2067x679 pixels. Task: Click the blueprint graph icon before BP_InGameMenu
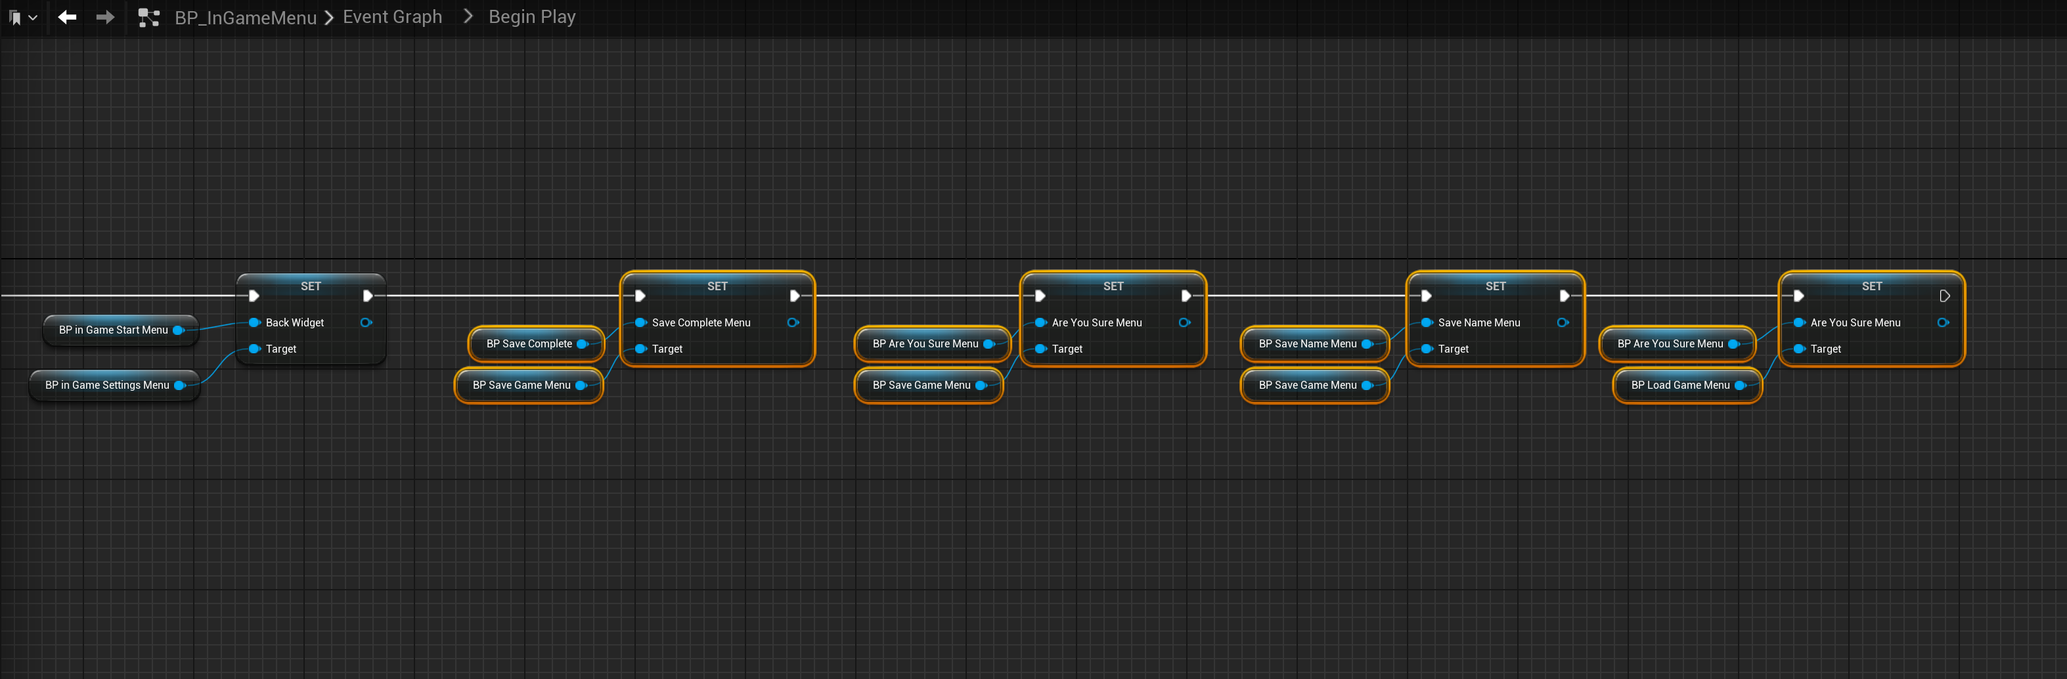pos(148,18)
